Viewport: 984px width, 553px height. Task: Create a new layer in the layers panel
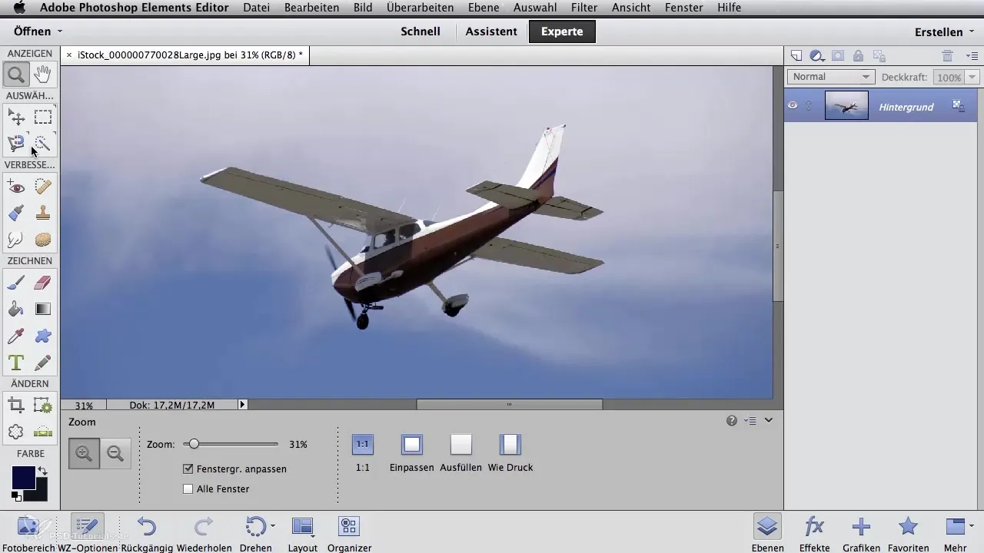(796, 56)
